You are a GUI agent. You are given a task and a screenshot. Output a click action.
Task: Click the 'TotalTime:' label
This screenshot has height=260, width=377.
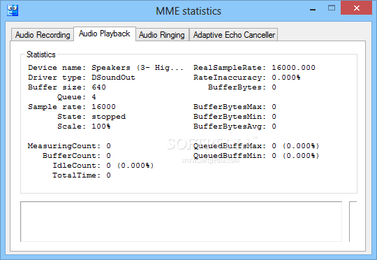click(77, 175)
